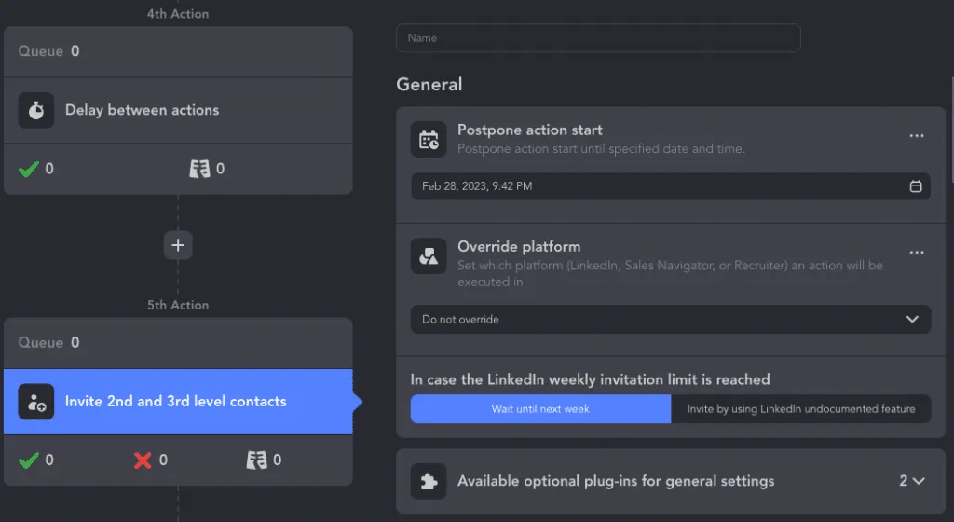Select Invite by using LinkedIn undocumented feature

(800, 409)
